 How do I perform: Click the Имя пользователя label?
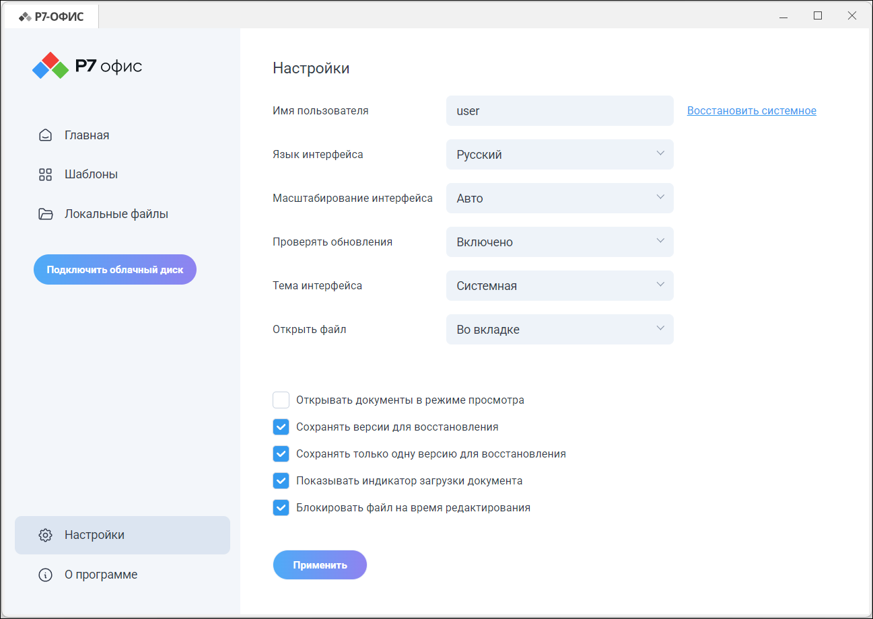click(x=320, y=110)
